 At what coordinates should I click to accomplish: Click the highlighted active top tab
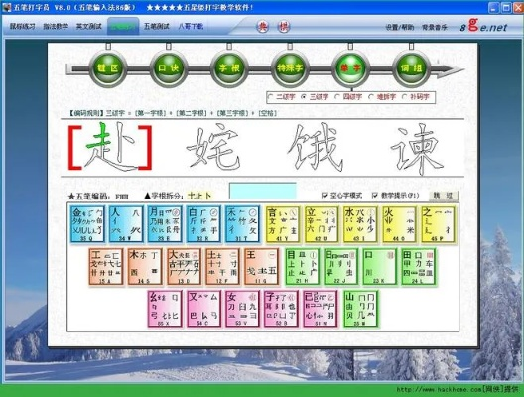(123, 26)
